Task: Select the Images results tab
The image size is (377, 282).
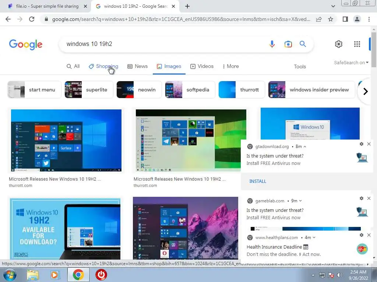Action: 169,66
